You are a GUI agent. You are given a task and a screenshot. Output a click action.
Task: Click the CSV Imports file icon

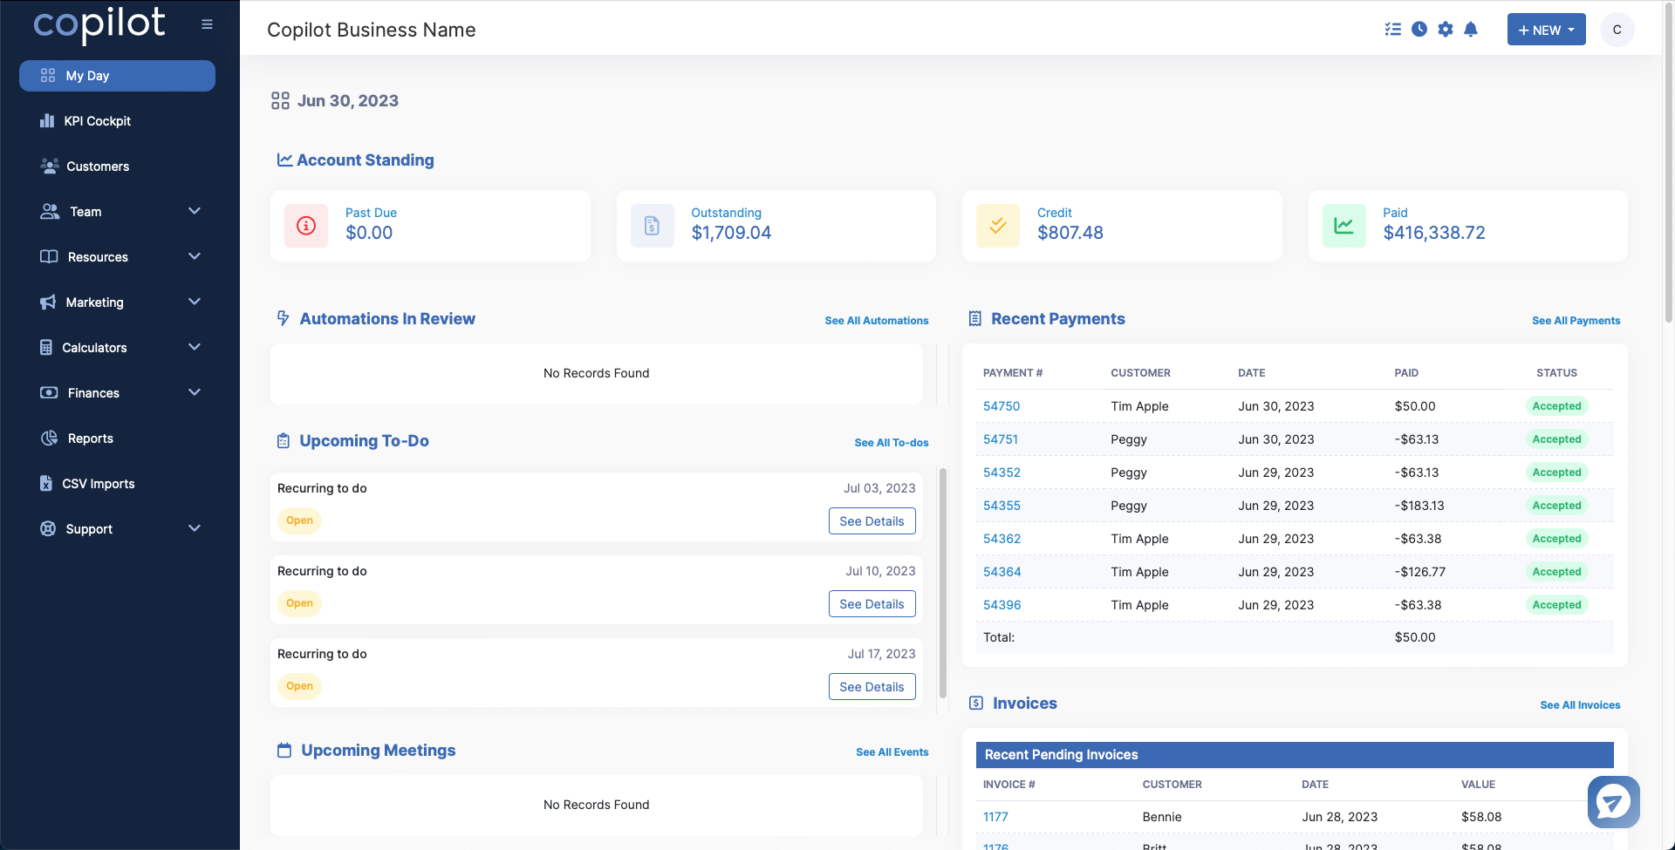[x=46, y=483]
